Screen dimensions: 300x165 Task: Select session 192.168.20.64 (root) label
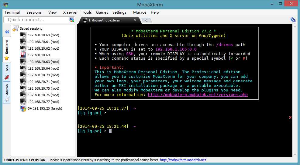tap(43, 68)
